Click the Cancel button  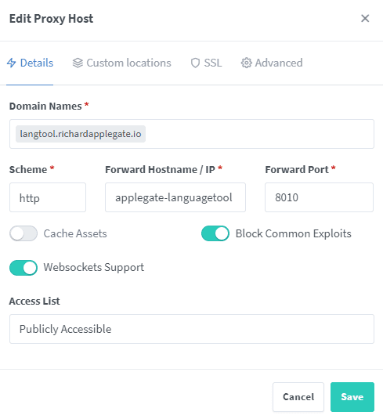[298, 397]
